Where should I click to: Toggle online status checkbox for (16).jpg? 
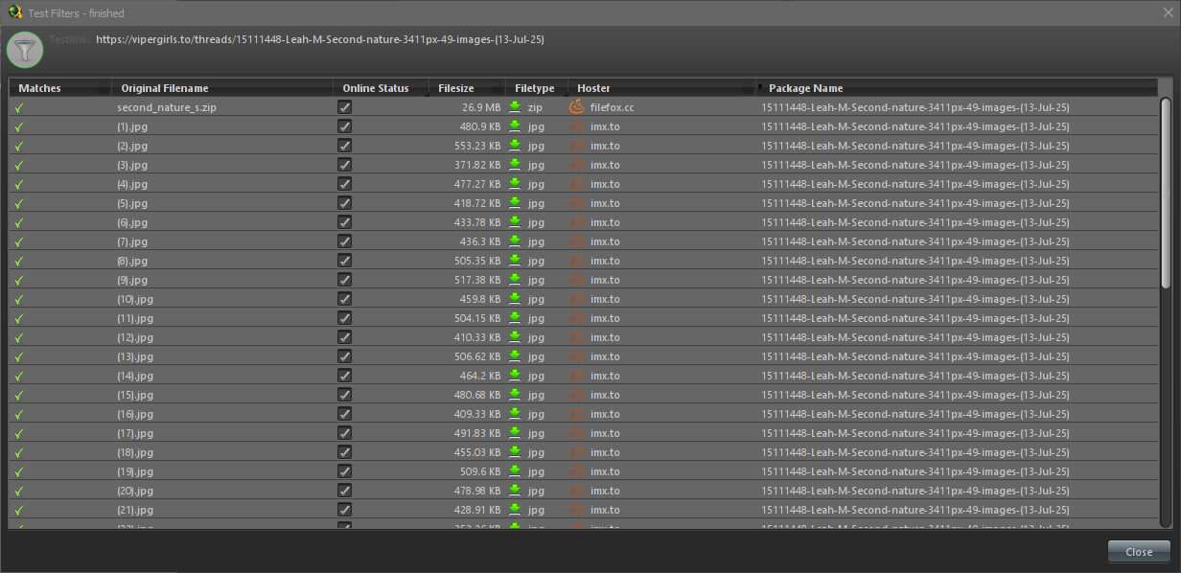[x=344, y=414]
